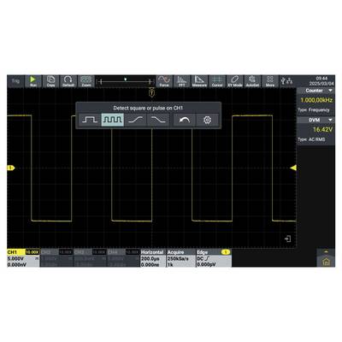The image size is (342, 342).
Task: Switch on XY Mode
Action: coord(235,81)
